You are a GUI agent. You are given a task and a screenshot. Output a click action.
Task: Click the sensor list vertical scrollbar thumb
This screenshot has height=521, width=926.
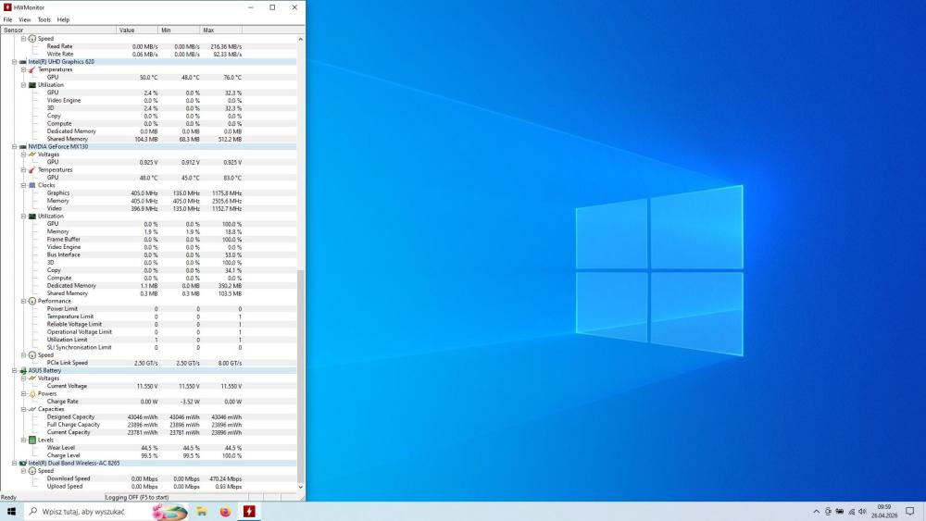(x=301, y=377)
